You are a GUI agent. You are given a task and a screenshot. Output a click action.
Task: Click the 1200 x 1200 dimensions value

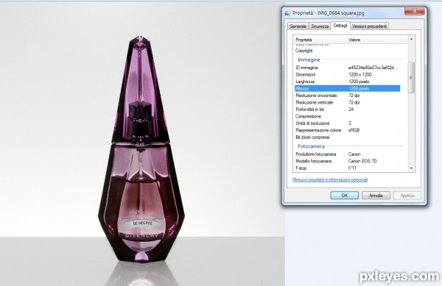(360, 74)
